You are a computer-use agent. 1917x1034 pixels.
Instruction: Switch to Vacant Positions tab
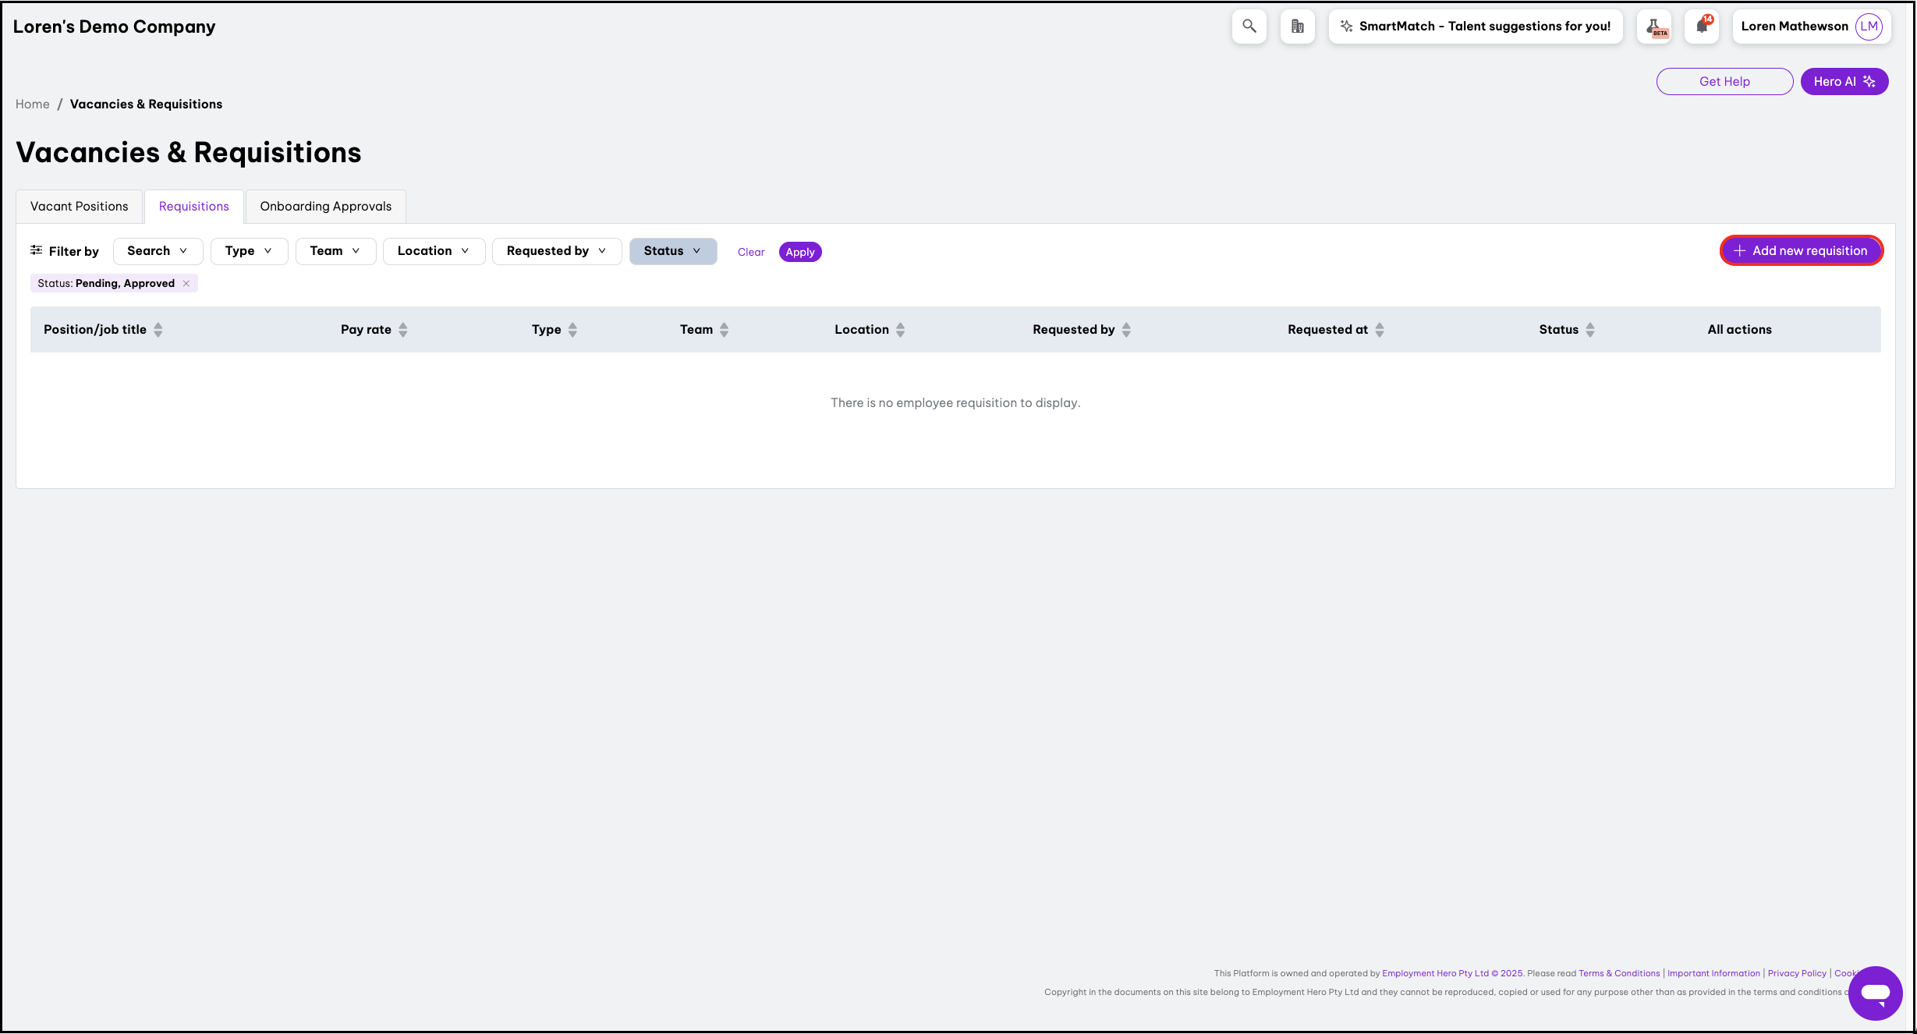point(79,207)
